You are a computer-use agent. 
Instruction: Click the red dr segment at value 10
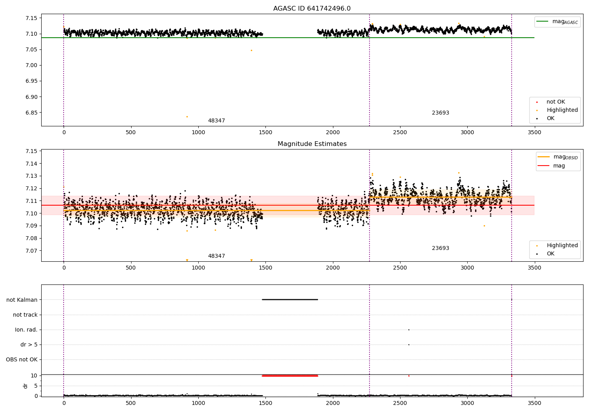point(290,376)
